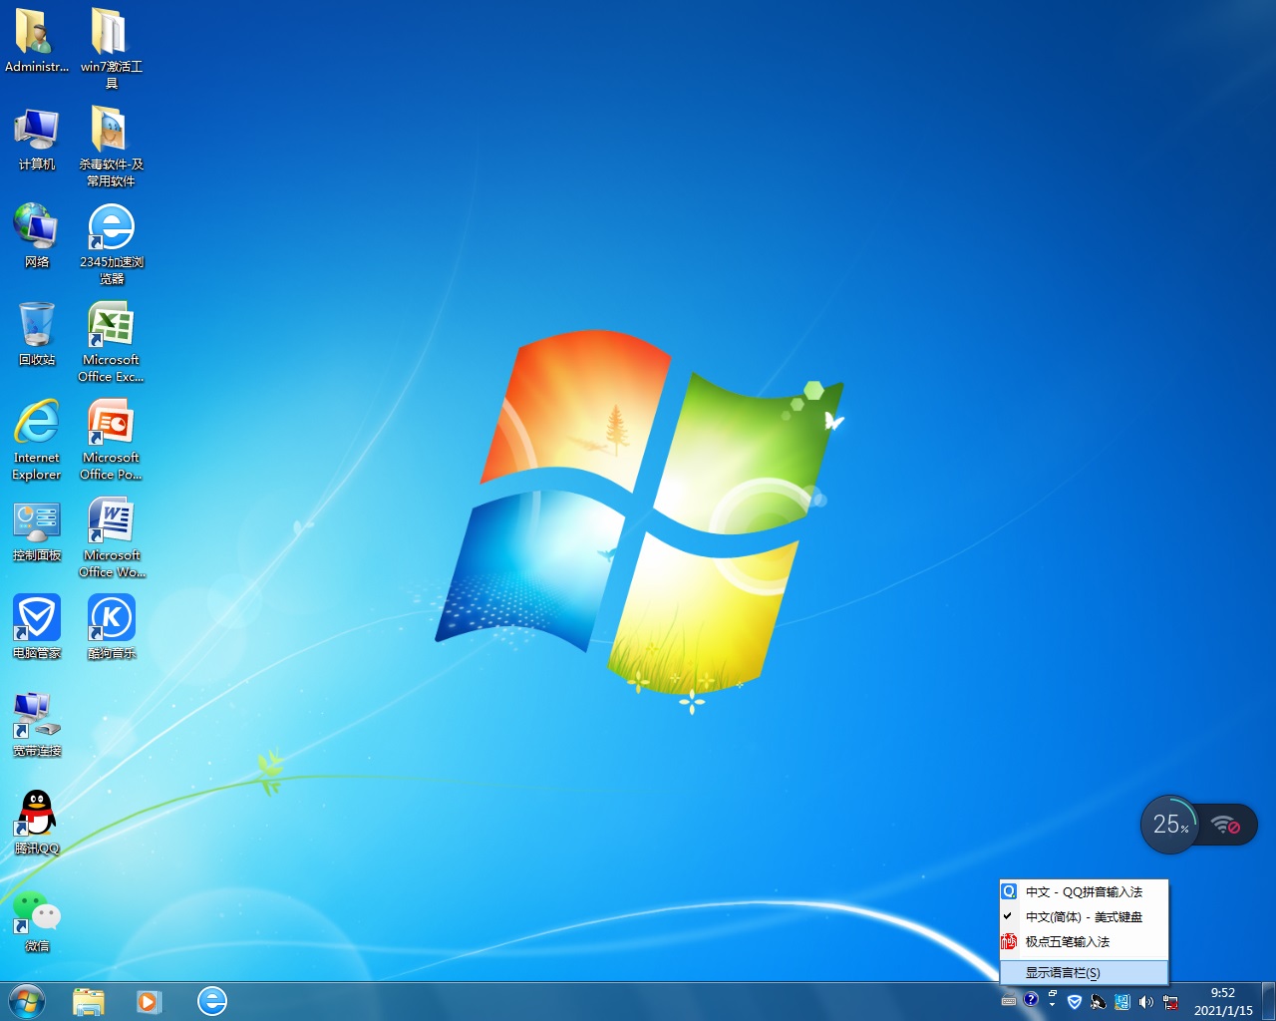Screen dimensions: 1276x1021
Task: Open the 电脑管家 desktop shortcut
Action: (37, 619)
